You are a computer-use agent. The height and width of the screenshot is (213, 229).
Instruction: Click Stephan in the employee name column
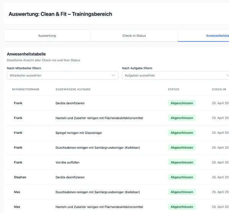click(19, 177)
